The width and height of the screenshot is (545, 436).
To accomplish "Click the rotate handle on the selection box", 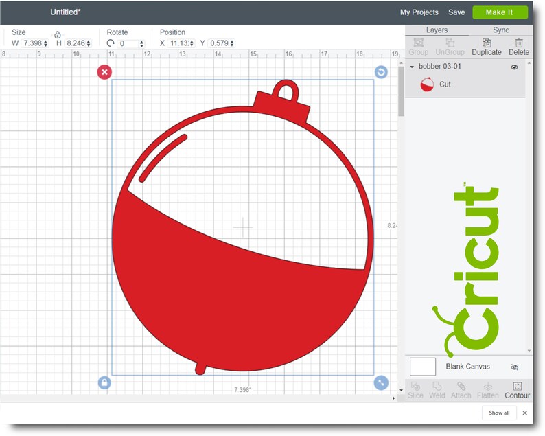I will [381, 72].
